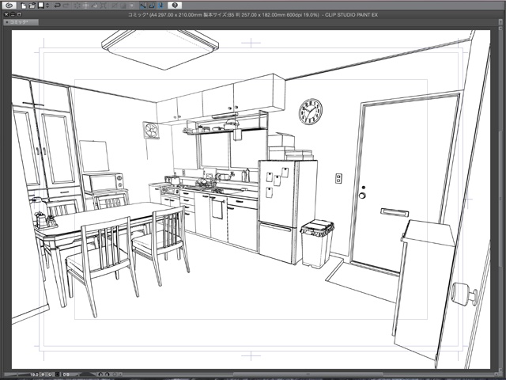The width and height of the screenshot is (506, 380).
Task: Click the Fill bucket toolbar icon
Action: pos(95,6)
